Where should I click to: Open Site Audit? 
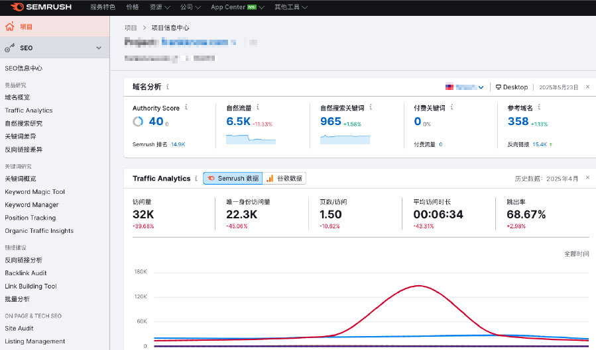[x=19, y=328]
